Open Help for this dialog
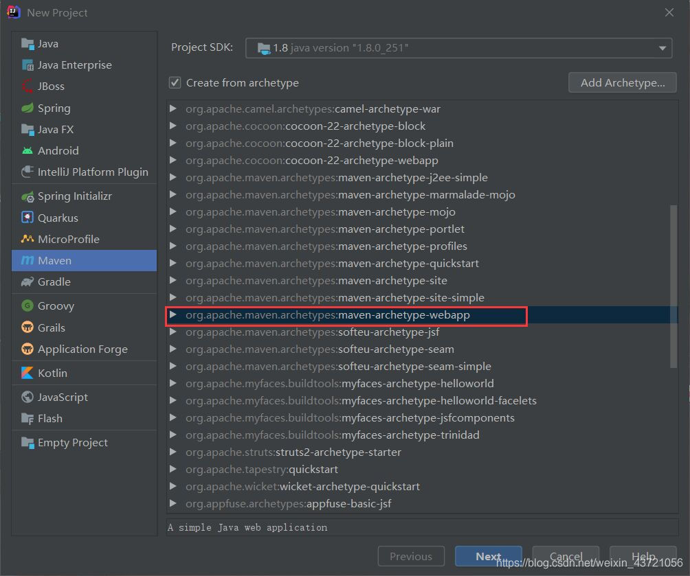Screen dimensions: 690x576 643,556
